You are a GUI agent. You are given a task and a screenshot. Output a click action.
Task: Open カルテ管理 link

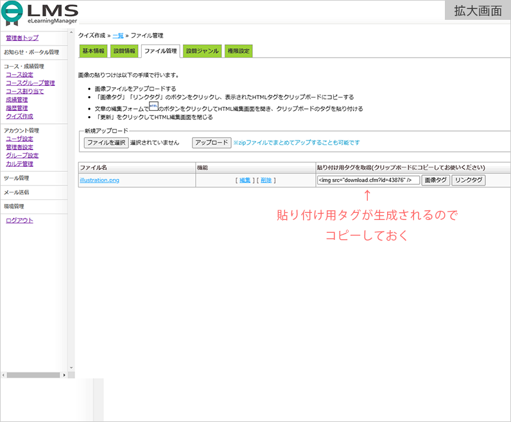(x=19, y=164)
